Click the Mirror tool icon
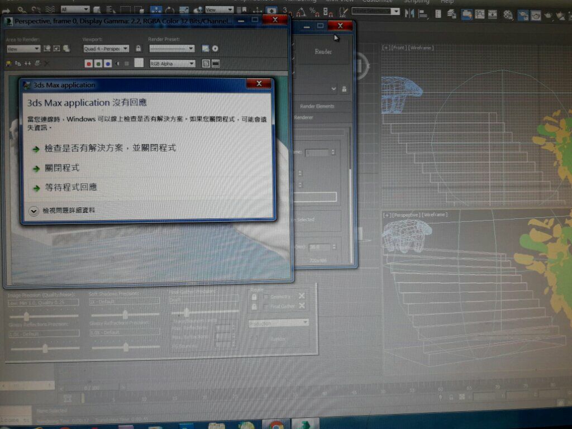The image size is (572, 429). [x=409, y=13]
